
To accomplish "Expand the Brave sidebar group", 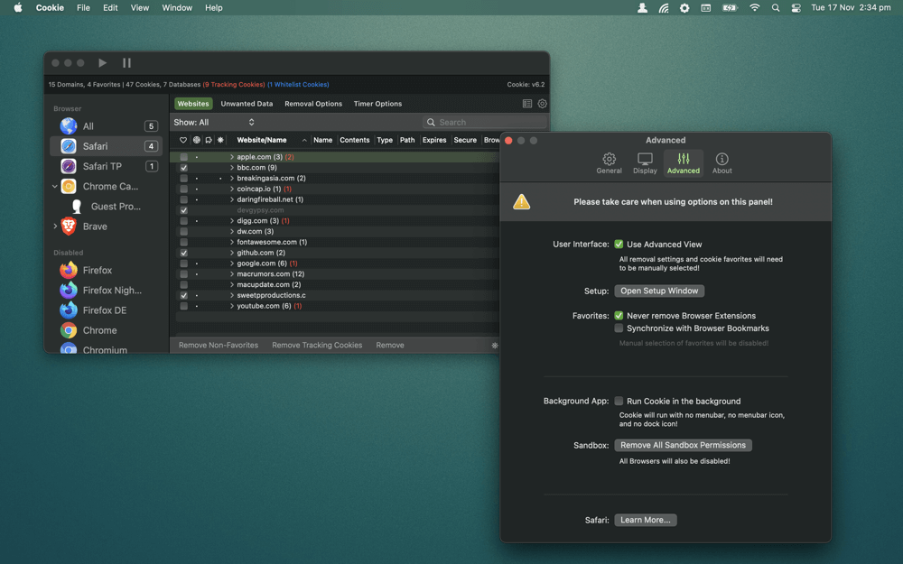I will coord(55,227).
